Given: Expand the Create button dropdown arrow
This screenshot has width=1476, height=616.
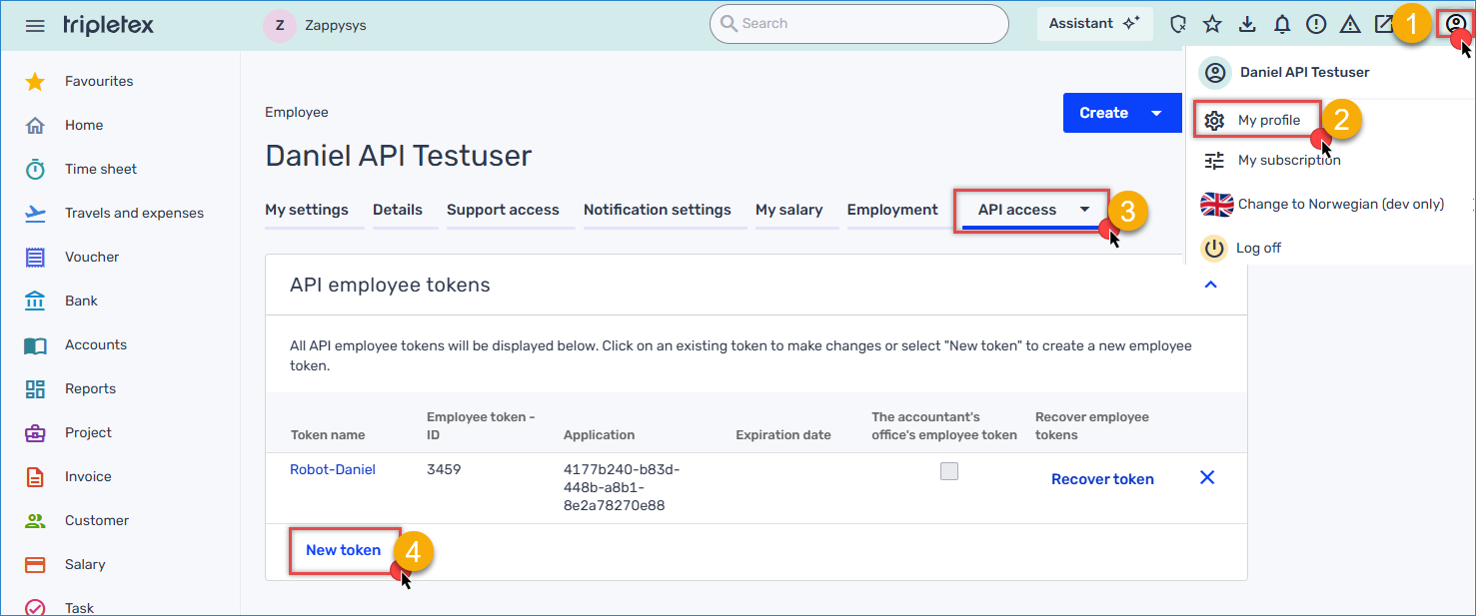Looking at the screenshot, I should coord(1156,113).
